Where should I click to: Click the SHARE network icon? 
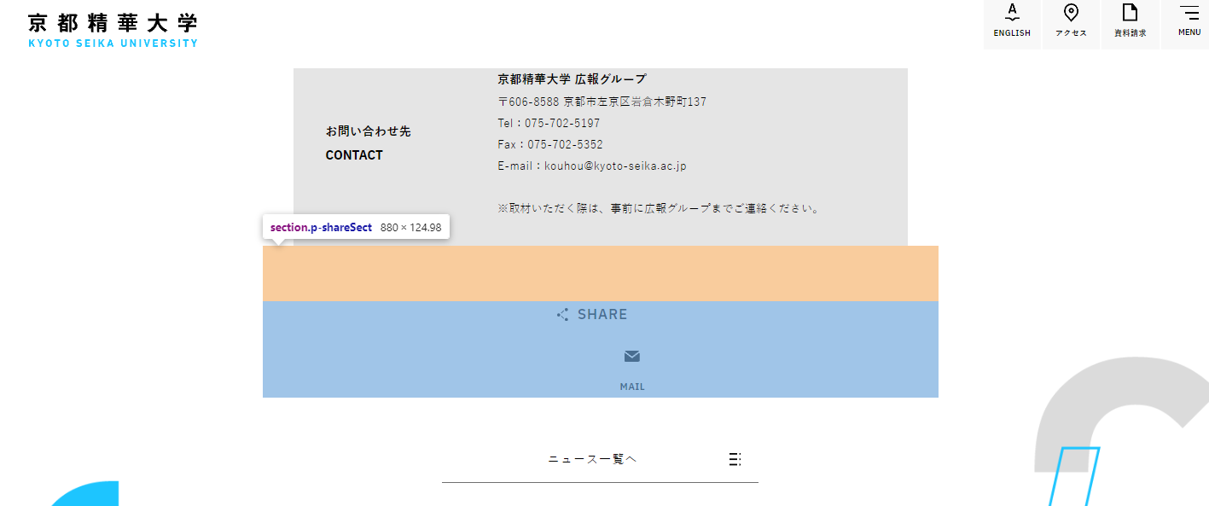click(x=562, y=314)
